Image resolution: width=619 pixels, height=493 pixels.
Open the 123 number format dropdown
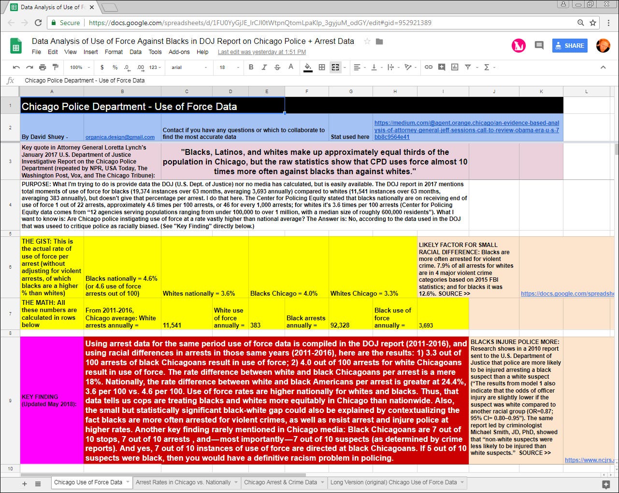pos(154,67)
